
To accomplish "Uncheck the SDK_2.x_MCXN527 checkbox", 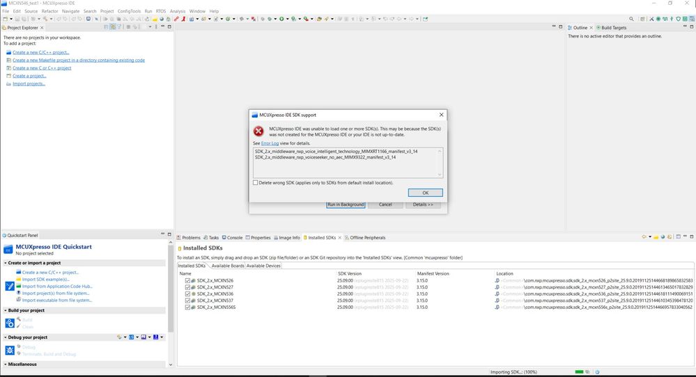I will (188, 287).
